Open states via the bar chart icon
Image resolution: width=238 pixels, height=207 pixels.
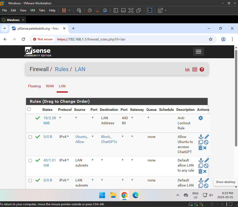click(187, 69)
